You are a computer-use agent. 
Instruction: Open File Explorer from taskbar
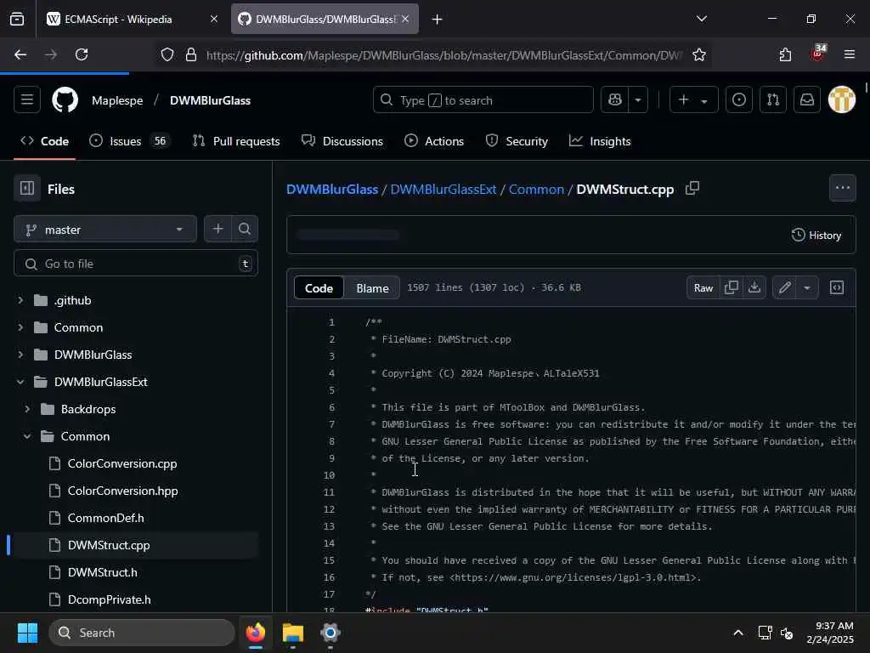[293, 633]
